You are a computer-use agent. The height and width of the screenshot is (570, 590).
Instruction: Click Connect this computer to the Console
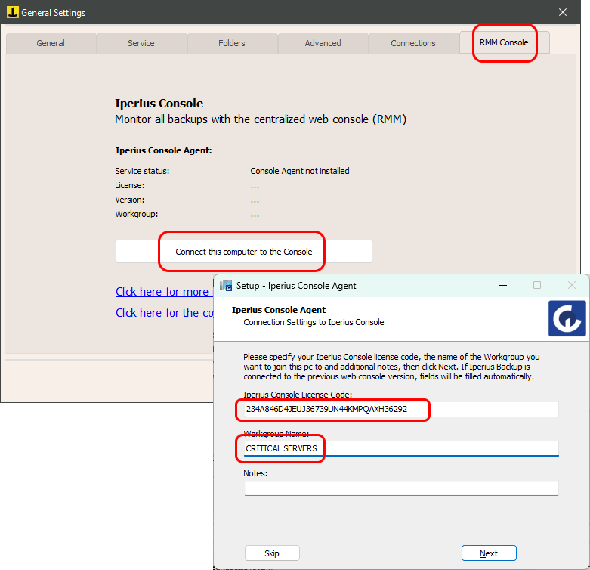[244, 252]
